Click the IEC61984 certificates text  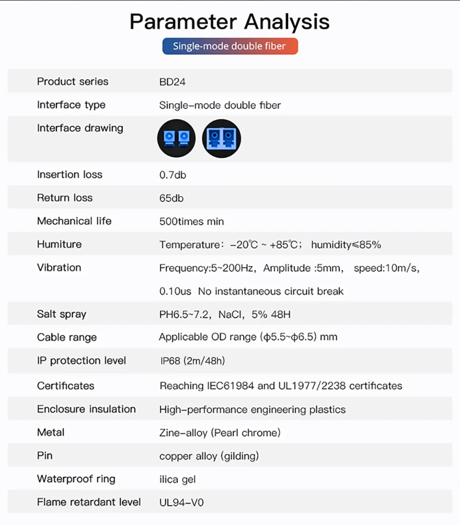281,386
